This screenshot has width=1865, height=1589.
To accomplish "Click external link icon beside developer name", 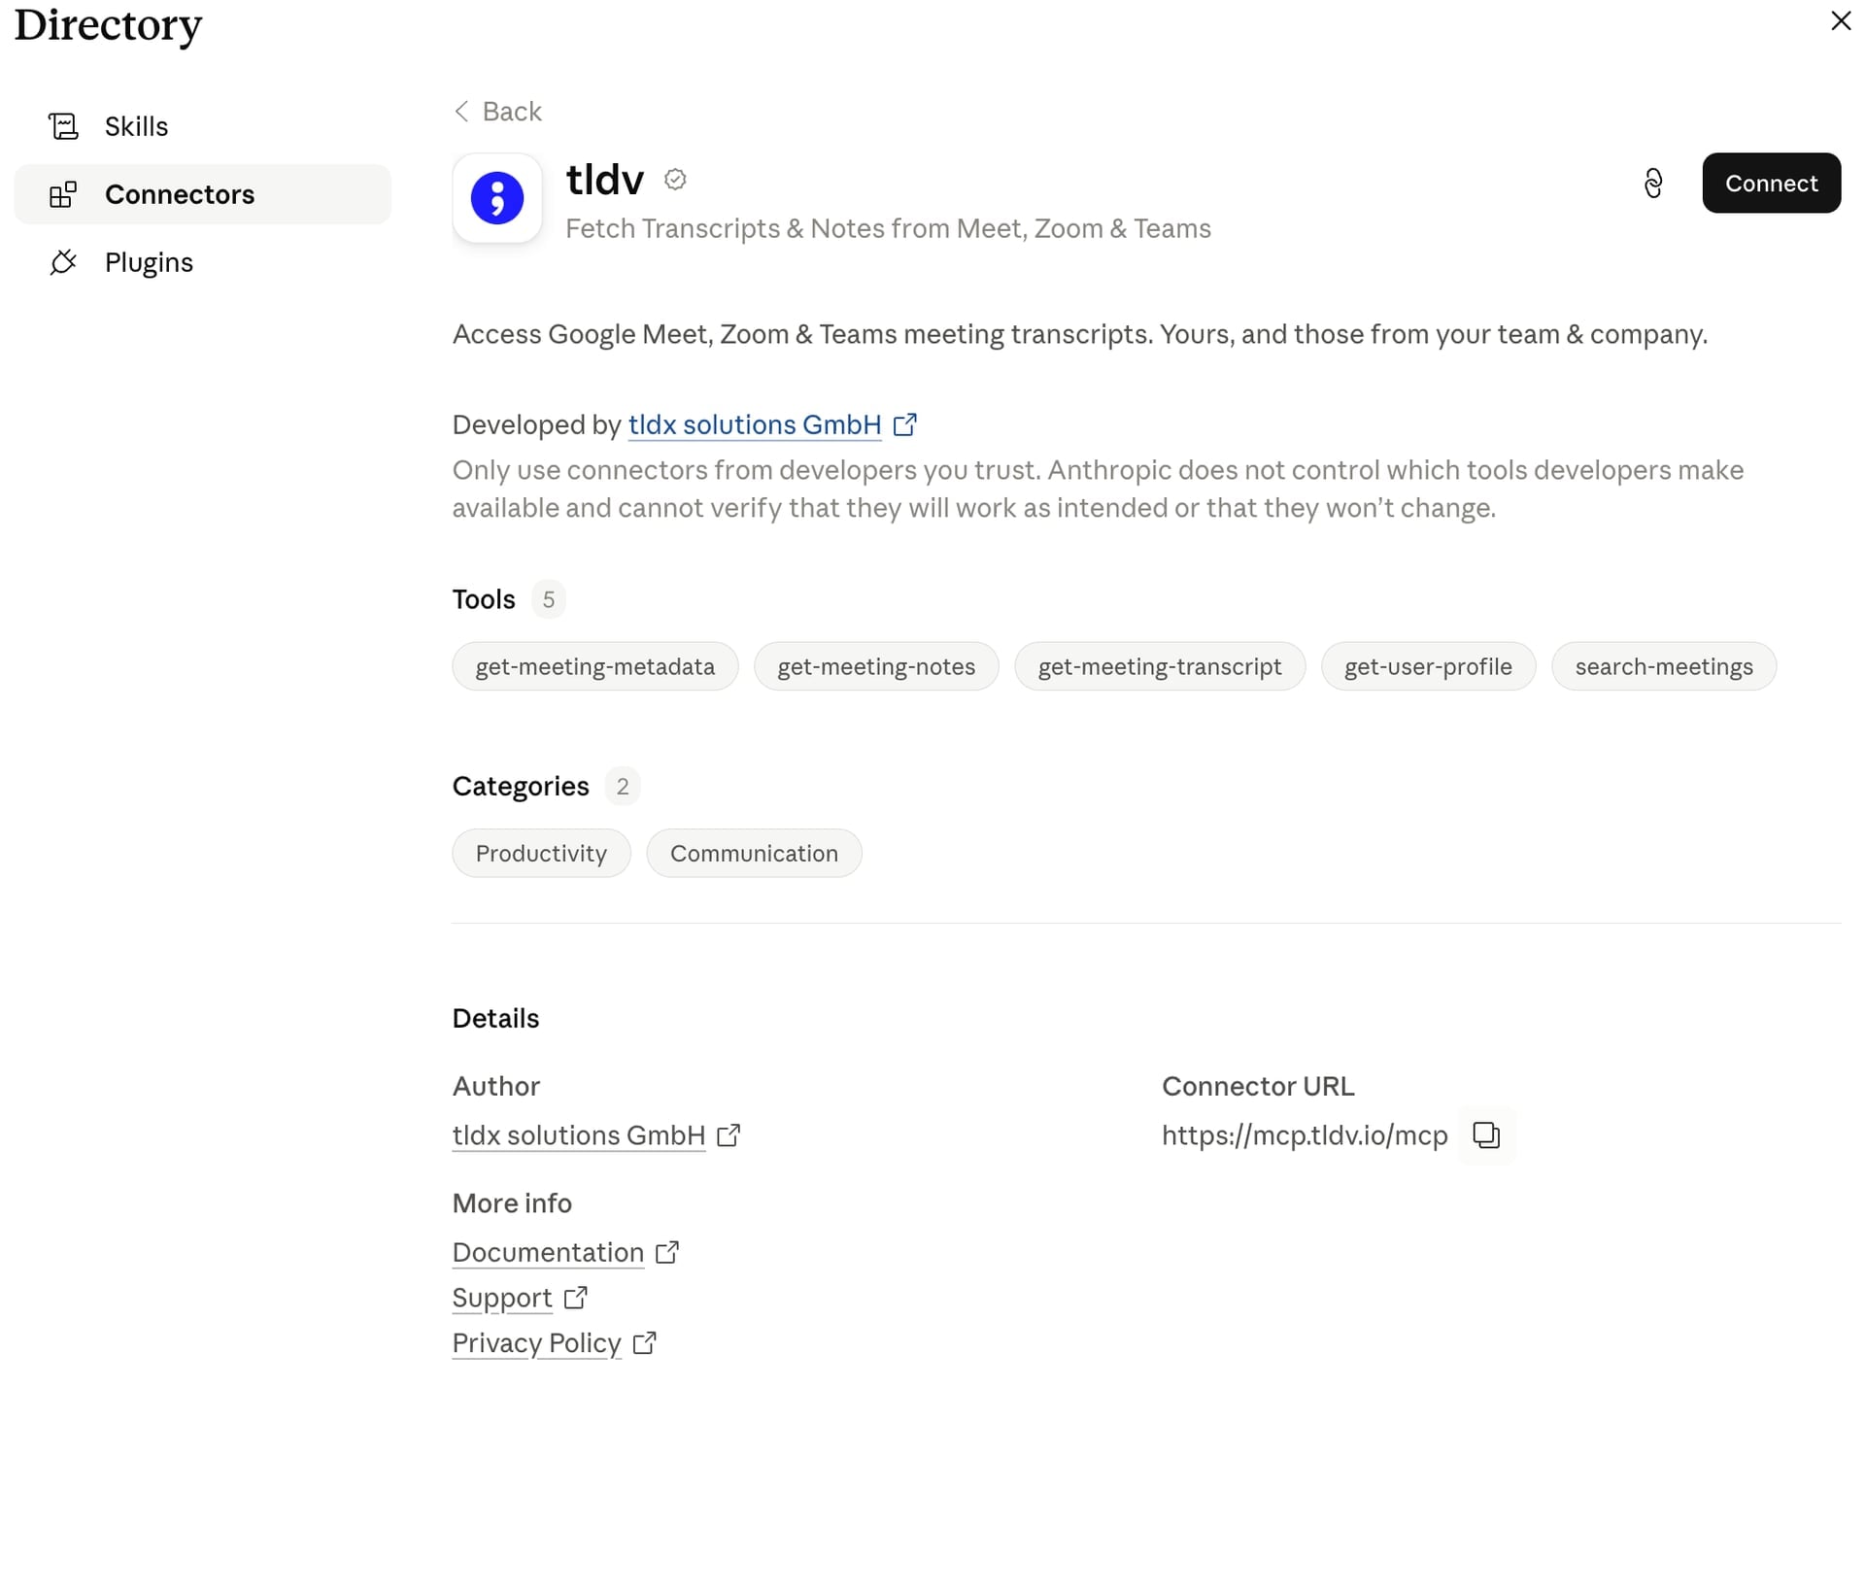I will [x=905, y=424].
